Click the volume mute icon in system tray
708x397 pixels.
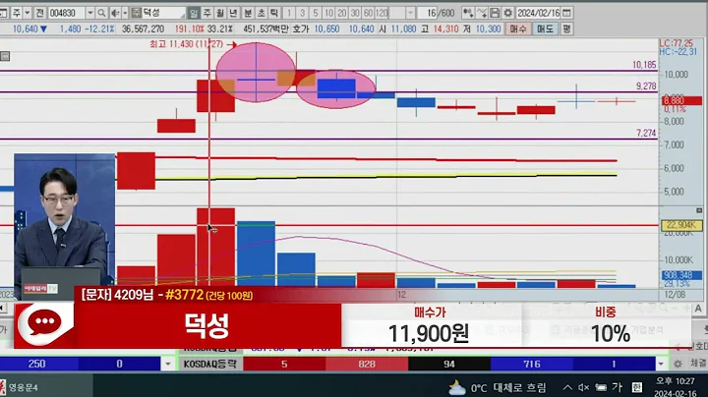(583, 387)
